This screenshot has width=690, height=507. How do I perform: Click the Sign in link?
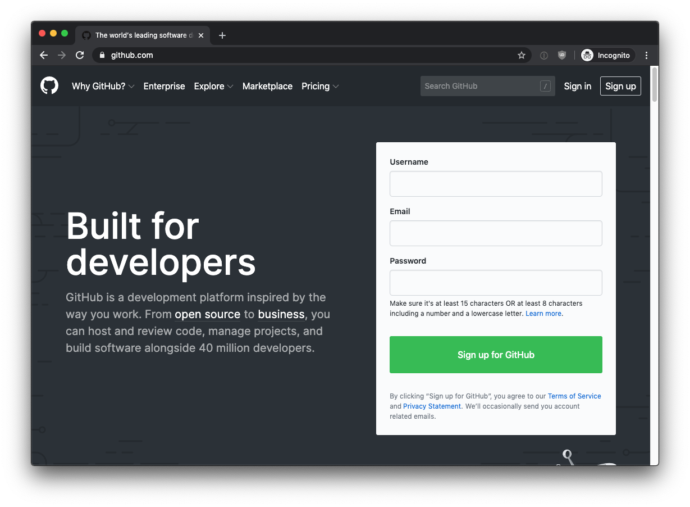[x=577, y=86]
